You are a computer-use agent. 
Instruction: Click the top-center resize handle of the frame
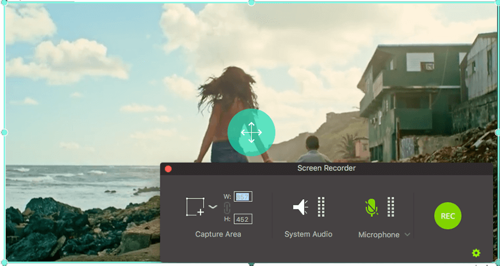pyautogui.click(x=251, y=3)
